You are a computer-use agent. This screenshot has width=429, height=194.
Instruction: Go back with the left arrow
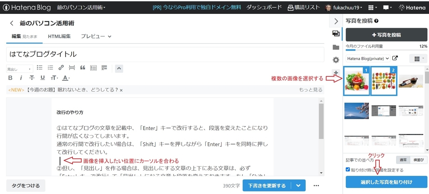click(11, 23)
